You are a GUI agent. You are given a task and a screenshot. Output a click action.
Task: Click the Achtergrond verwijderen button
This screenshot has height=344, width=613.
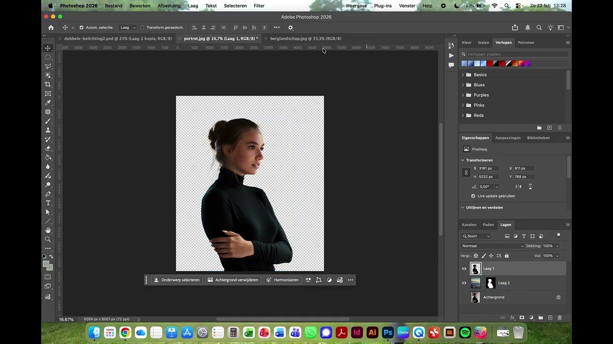click(233, 280)
